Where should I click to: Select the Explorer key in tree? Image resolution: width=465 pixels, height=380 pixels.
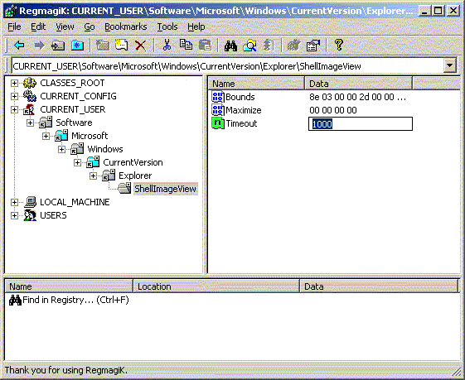(x=135, y=176)
